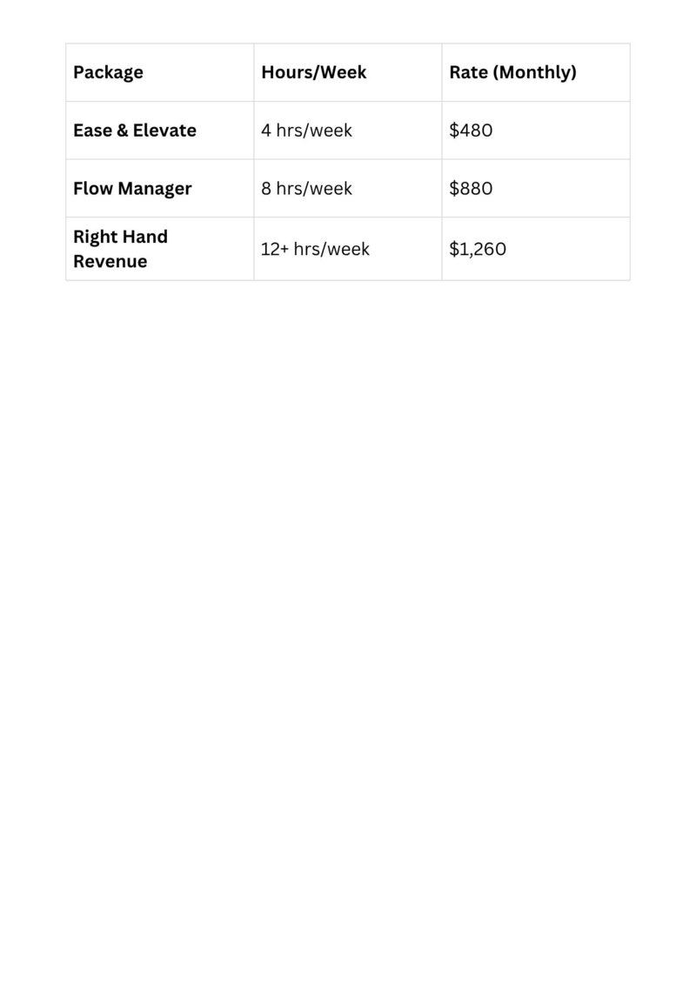Viewport: 696px width, 985px height.
Task: Click the word Elevate
Action: (164, 131)
